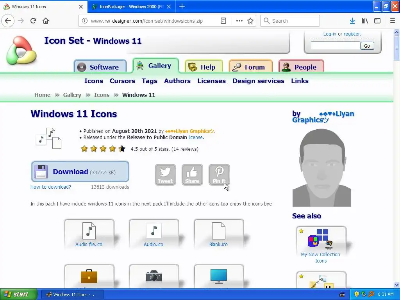400x300 pixels.
Task: Open the downloads arrow icon
Action: [352, 21]
